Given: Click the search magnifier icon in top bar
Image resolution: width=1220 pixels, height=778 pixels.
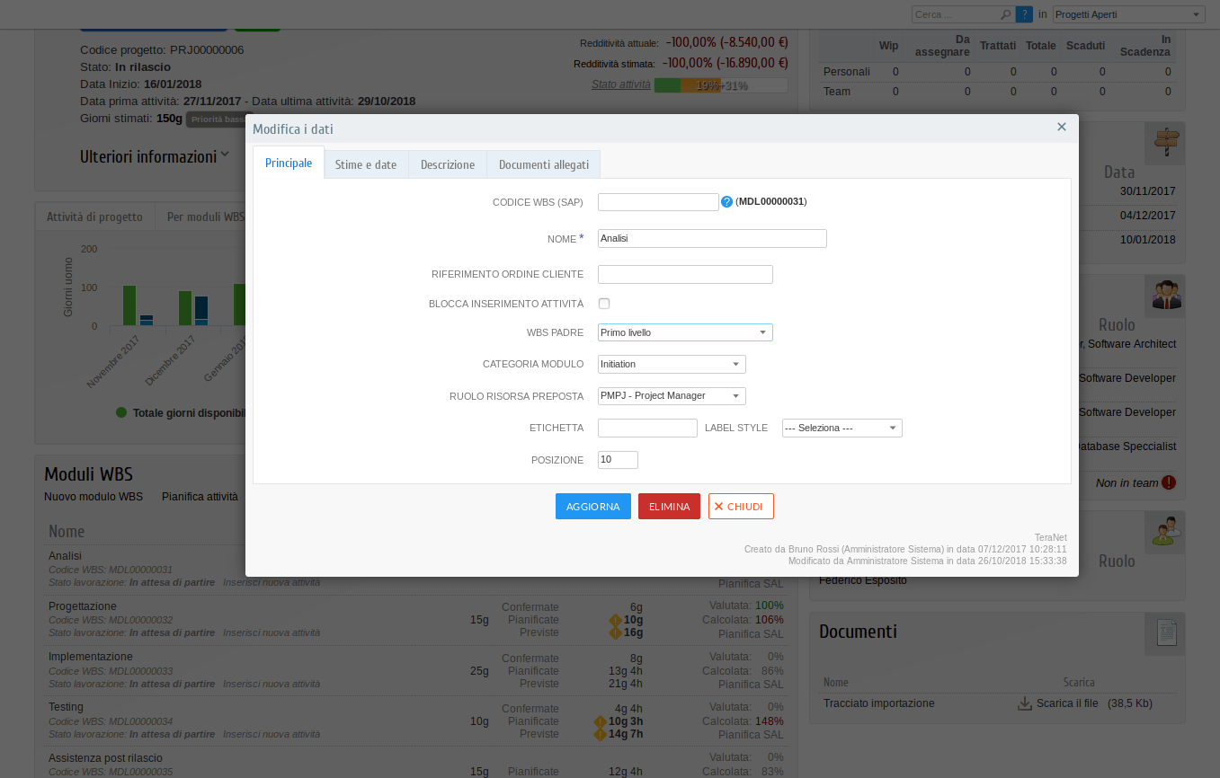Looking at the screenshot, I should point(1005,14).
